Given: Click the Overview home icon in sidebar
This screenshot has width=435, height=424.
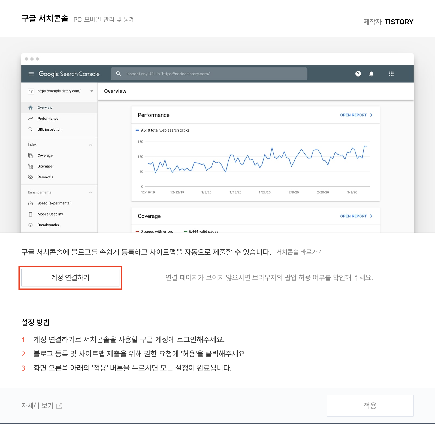Looking at the screenshot, I should [31, 108].
